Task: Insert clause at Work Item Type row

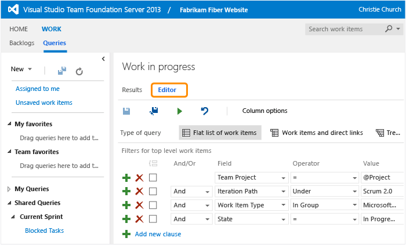Action: point(126,205)
